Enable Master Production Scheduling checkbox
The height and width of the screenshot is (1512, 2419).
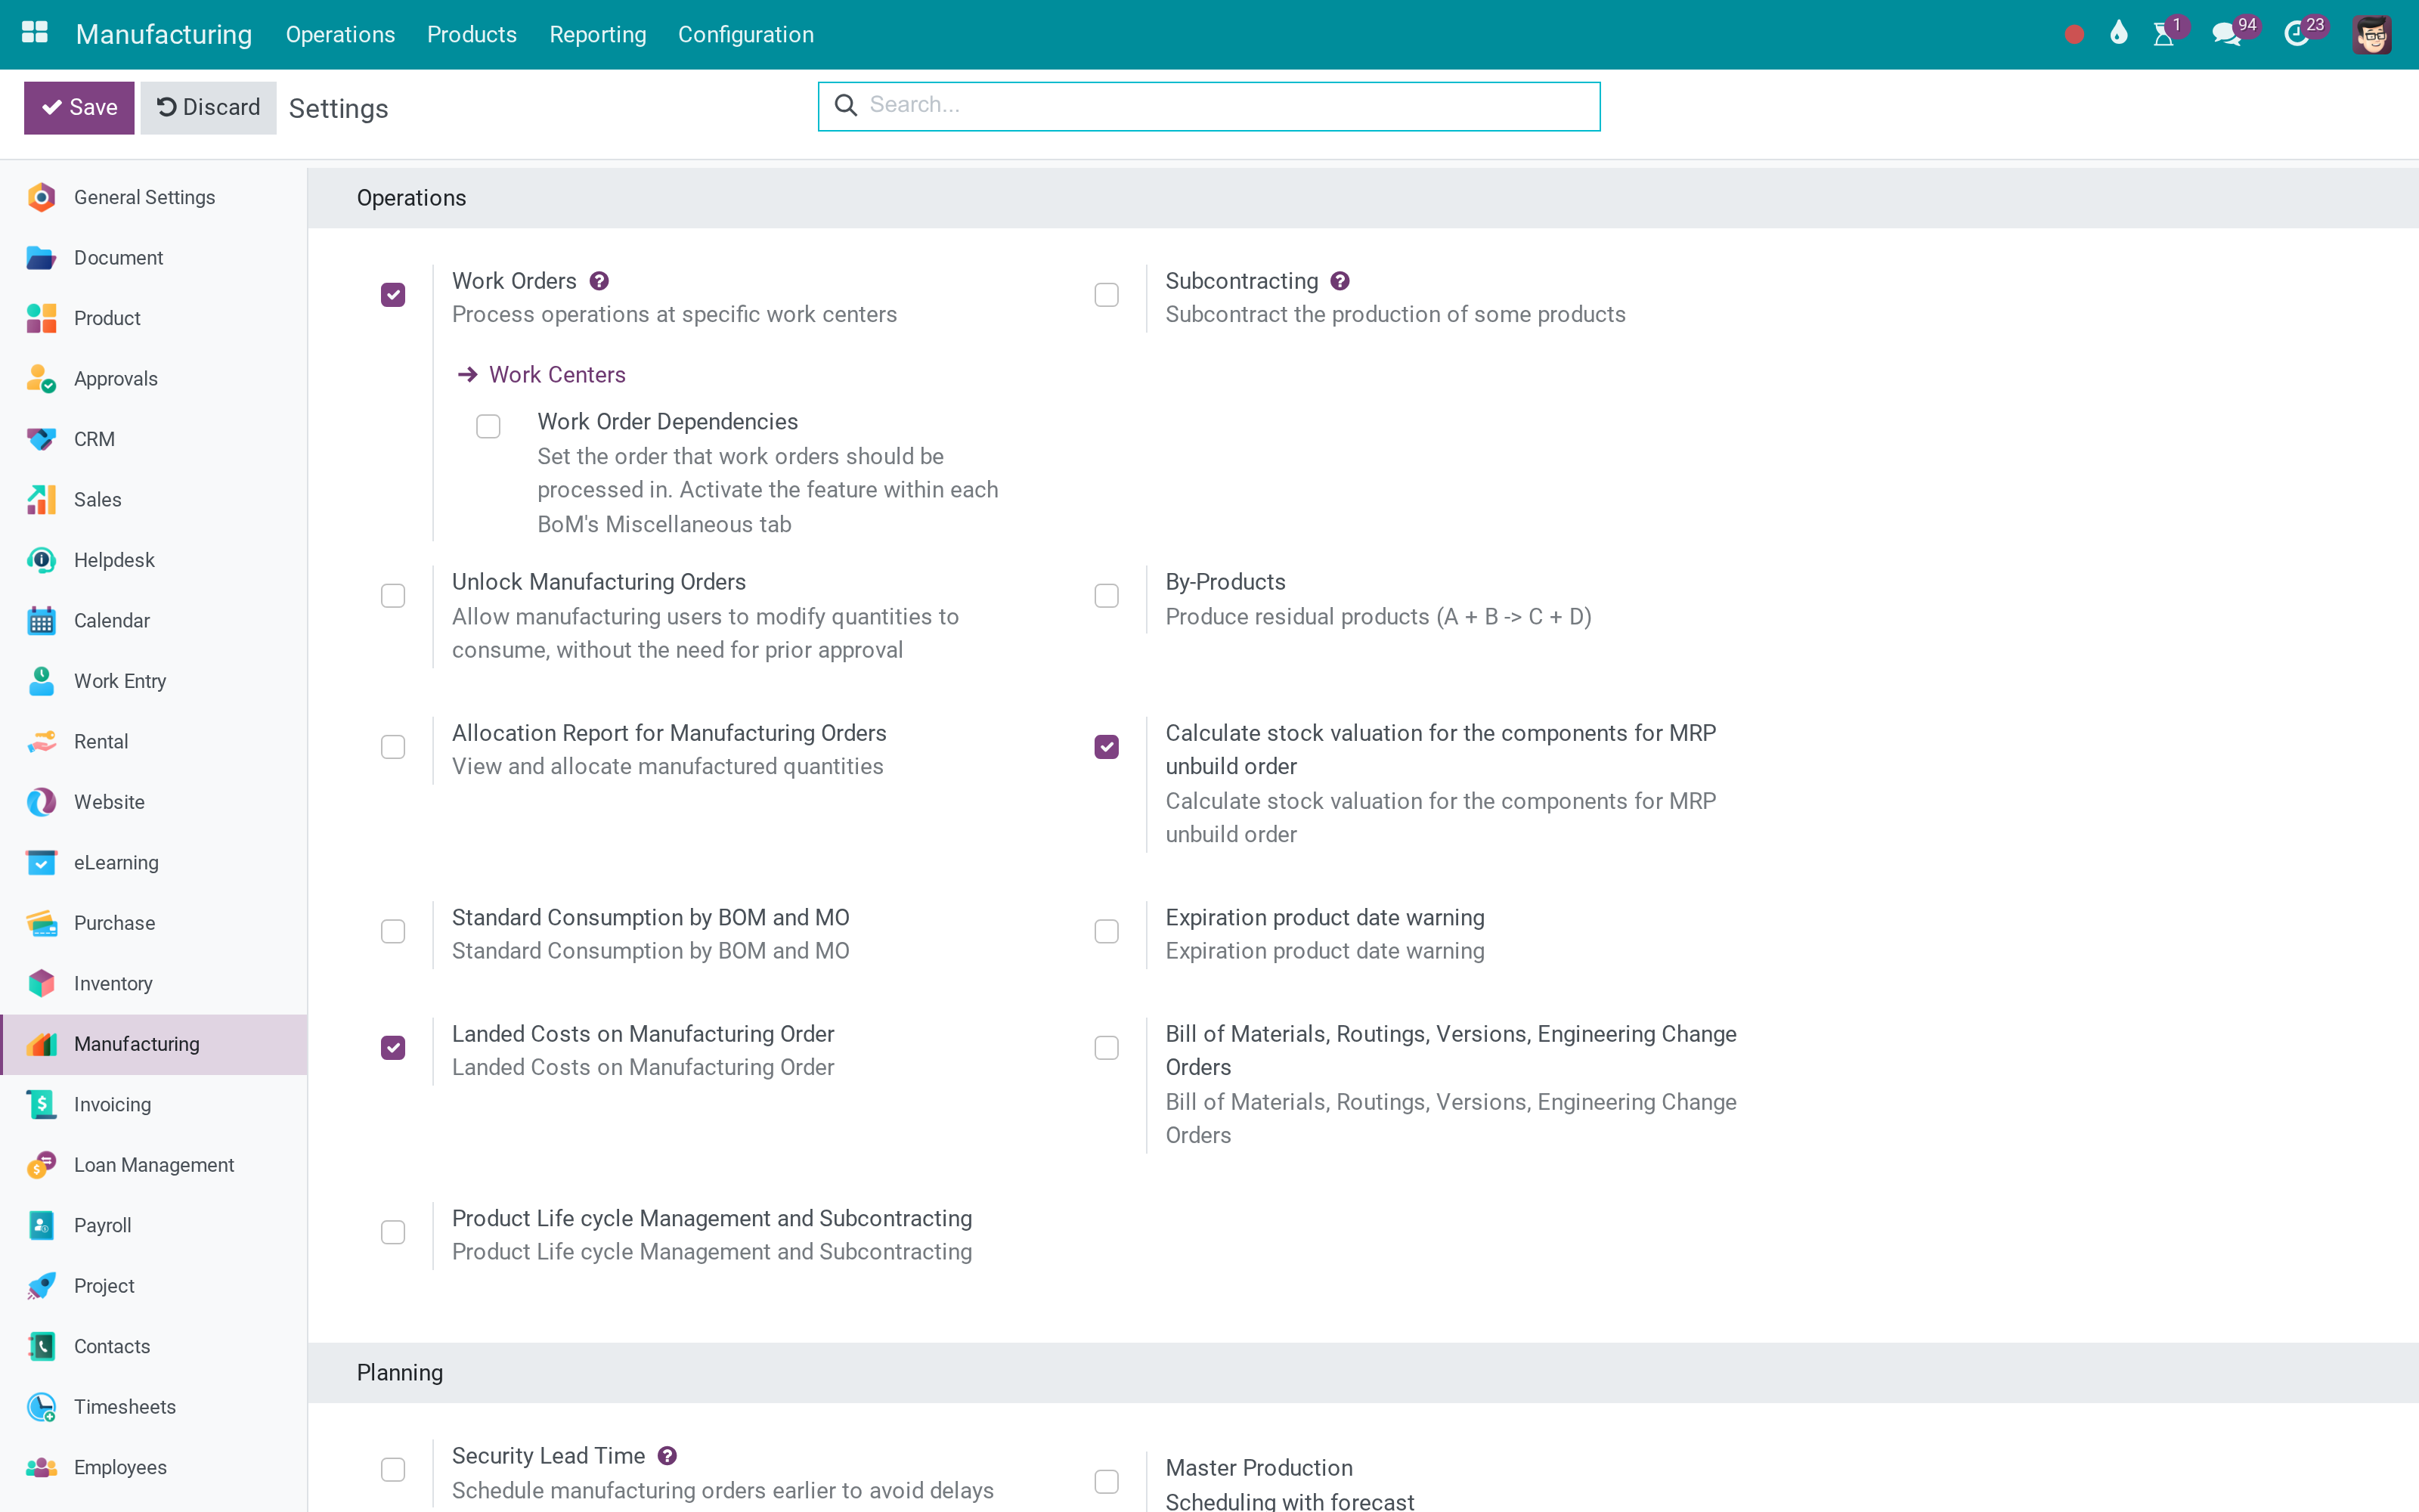pyautogui.click(x=1107, y=1482)
